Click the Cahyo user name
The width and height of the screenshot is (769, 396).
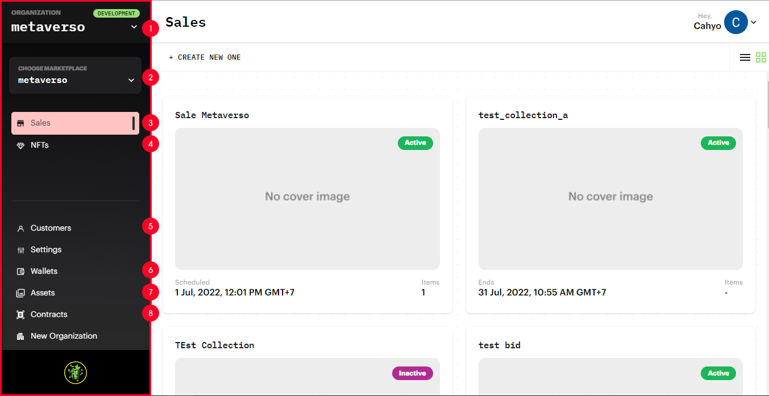(x=708, y=26)
